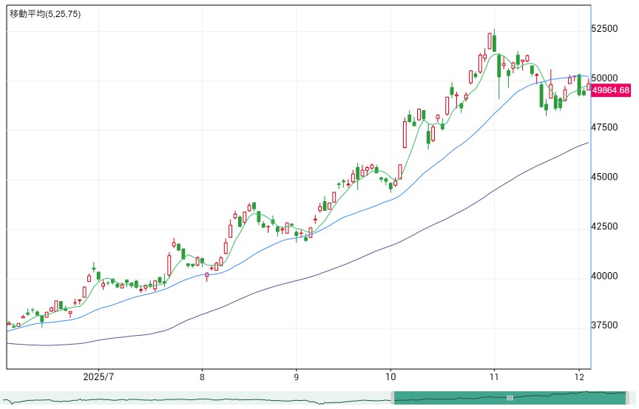Click the month 8 label on the axis

202,376
